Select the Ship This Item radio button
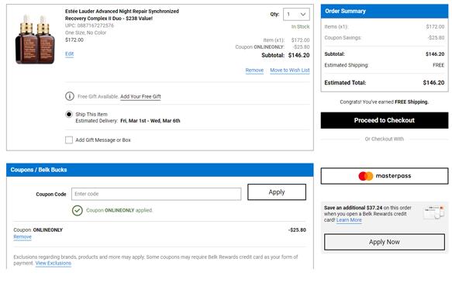The width and height of the screenshot is (452, 283). [x=69, y=115]
